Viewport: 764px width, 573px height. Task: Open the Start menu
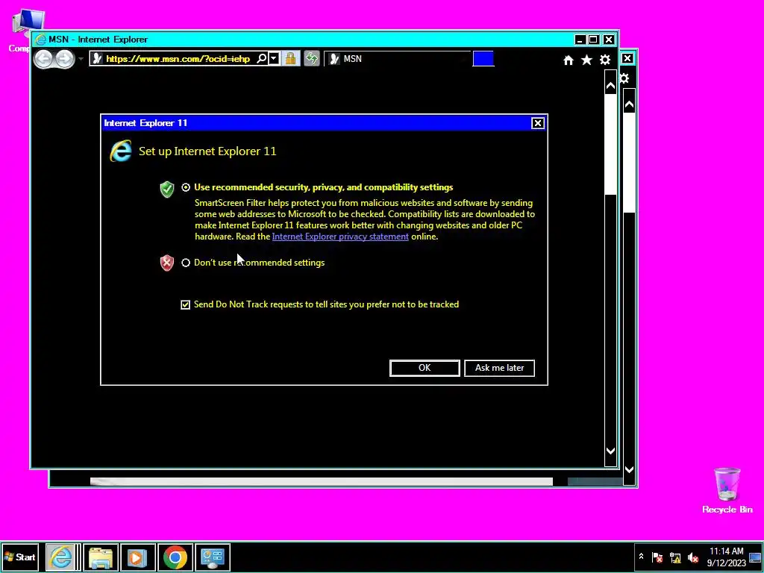[20, 557]
